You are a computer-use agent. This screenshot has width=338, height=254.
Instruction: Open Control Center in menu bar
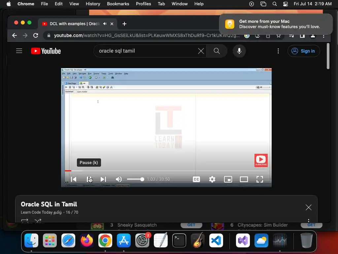pyautogui.click(x=286, y=4)
